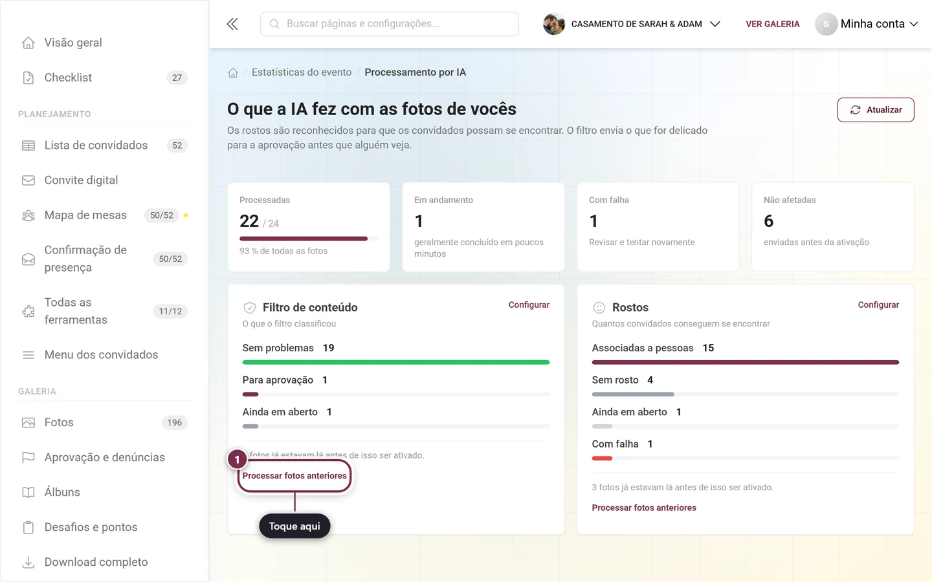Focus the Buscar páginas e configurações field
932x582 pixels.
click(390, 24)
